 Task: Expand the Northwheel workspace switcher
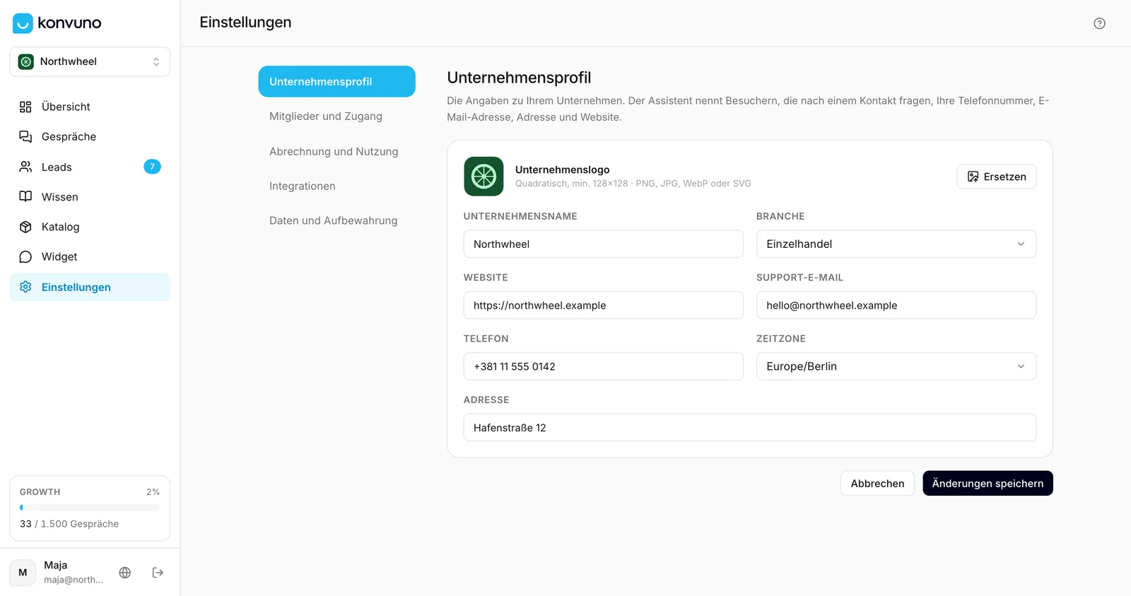click(90, 62)
